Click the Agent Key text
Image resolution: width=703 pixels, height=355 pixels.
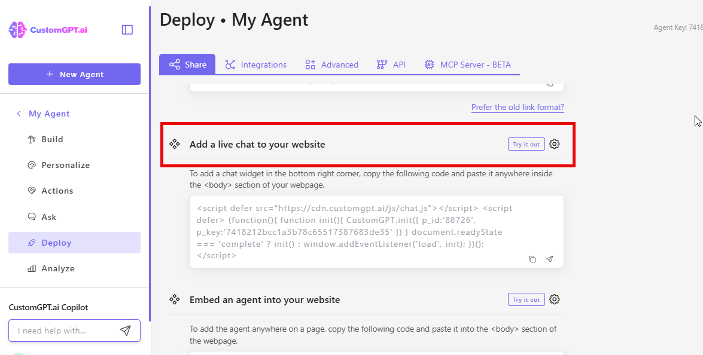pos(678,27)
